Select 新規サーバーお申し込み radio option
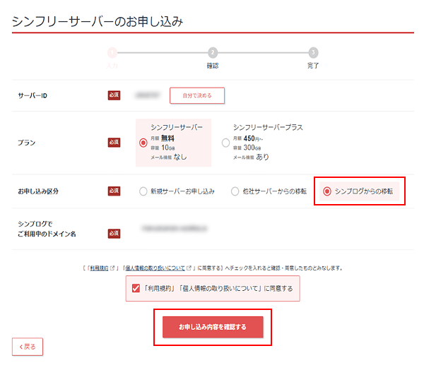The image size is (424, 370). click(143, 191)
